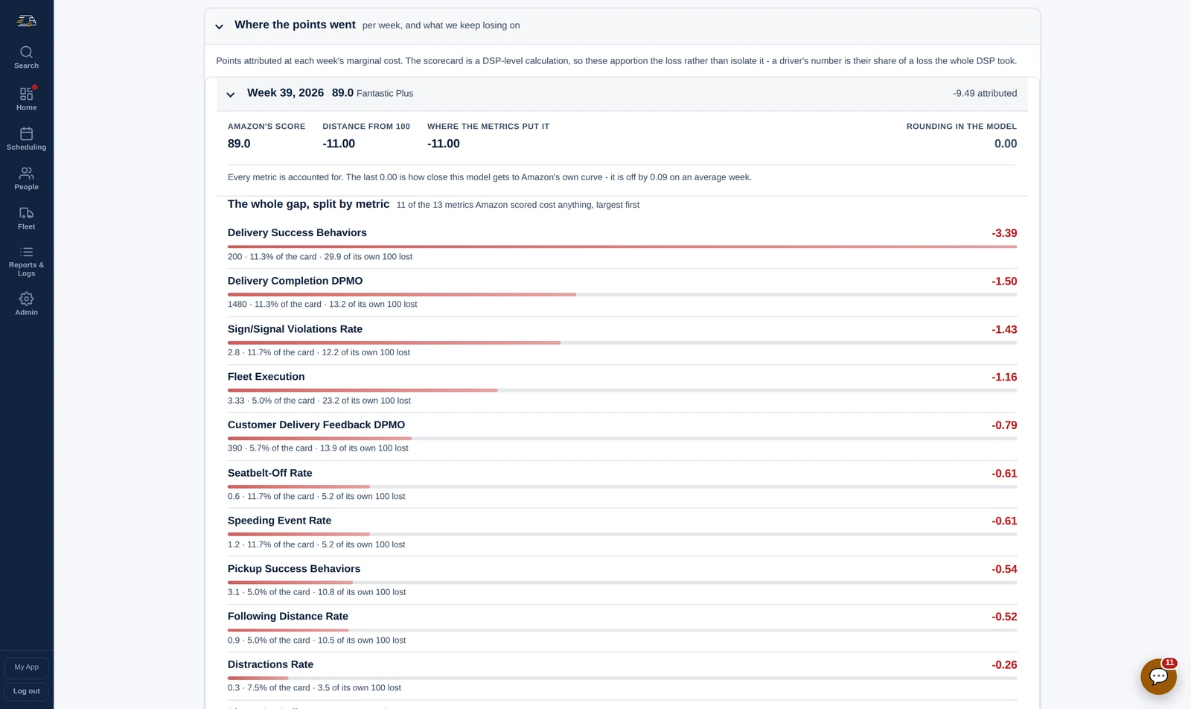Image resolution: width=1191 pixels, height=709 pixels.
Task: Click the Amazon's Score 89.0 value
Action: click(x=239, y=144)
